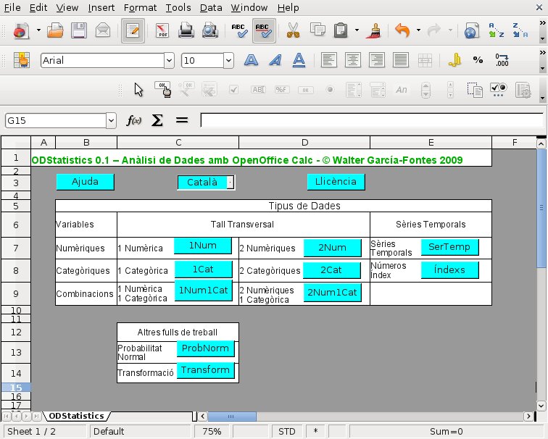The height and width of the screenshot is (439, 548).
Task: Open Font Name Arial dropdown
Action: point(169,61)
